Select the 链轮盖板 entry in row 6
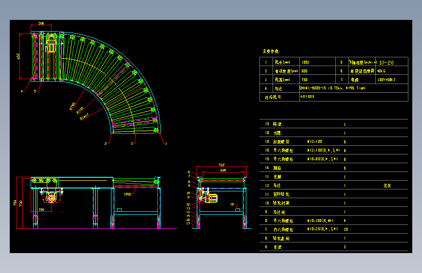The image size is (422, 273). tap(281, 238)
